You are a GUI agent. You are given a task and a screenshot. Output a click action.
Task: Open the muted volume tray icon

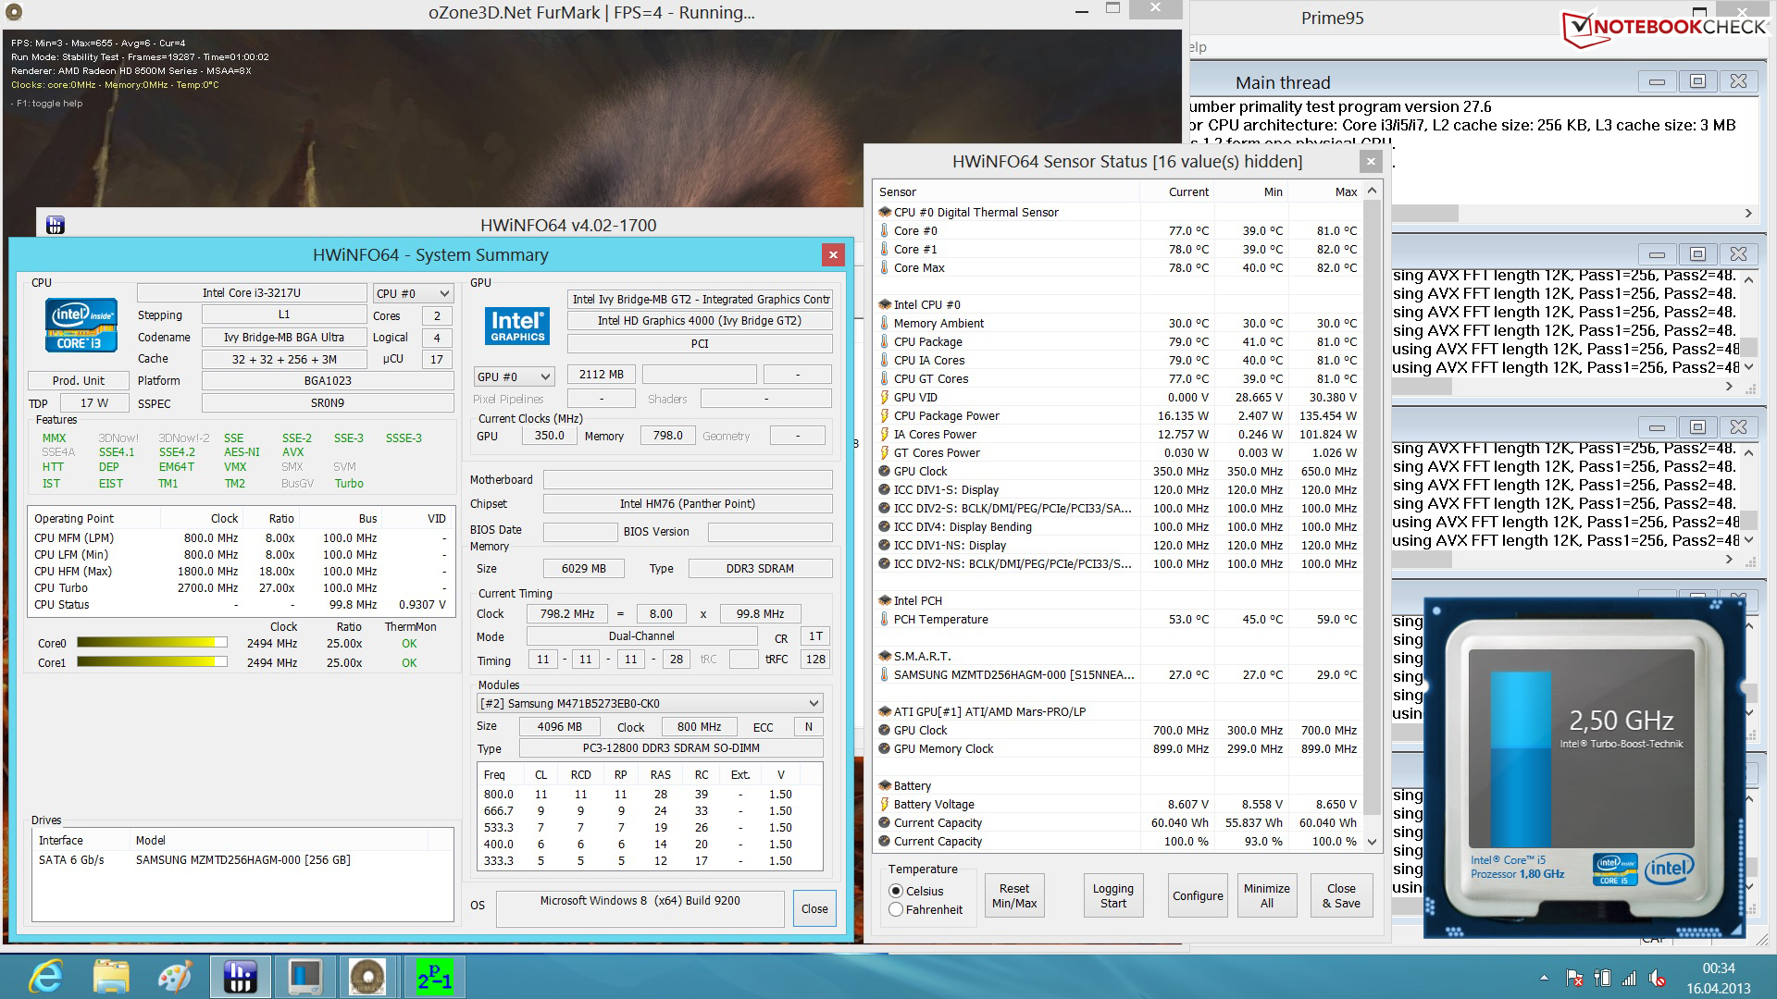(1658, 978)
